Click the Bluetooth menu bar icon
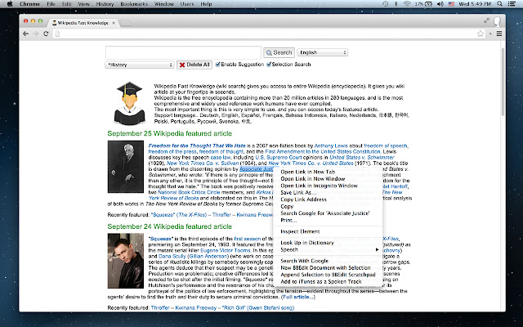 pyautogui.click(x=396, y=4)
